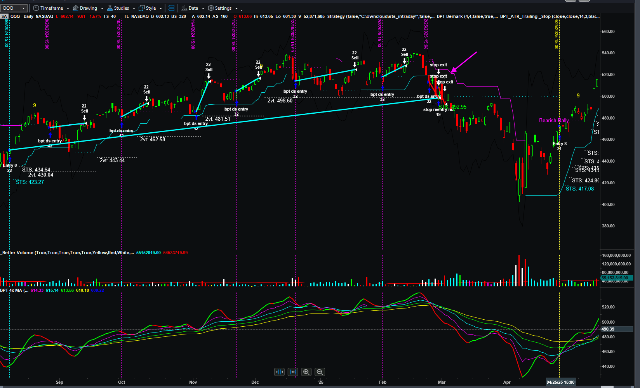The image size is (640, 388).
Task: Zoom out with the magnifier minus icon
Action: 320,372
